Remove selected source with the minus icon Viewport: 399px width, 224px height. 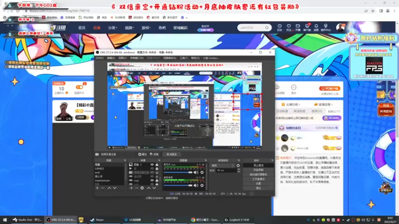137,188
